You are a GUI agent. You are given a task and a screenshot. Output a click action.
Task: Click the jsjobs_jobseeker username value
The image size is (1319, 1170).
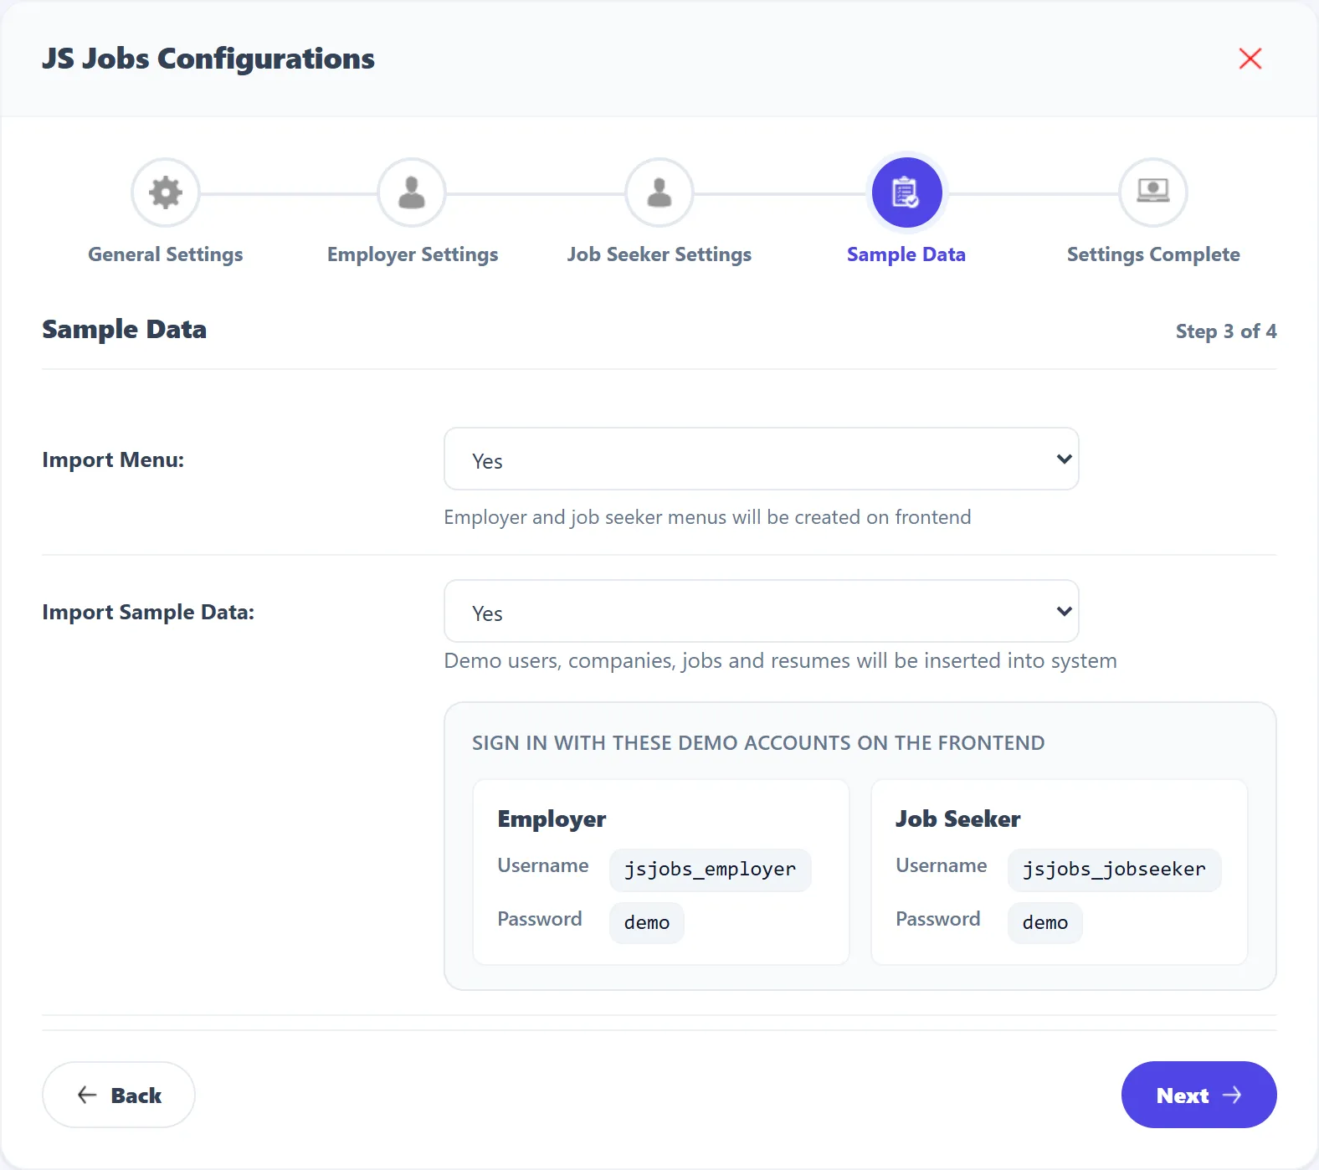(x=1115, y=870)
